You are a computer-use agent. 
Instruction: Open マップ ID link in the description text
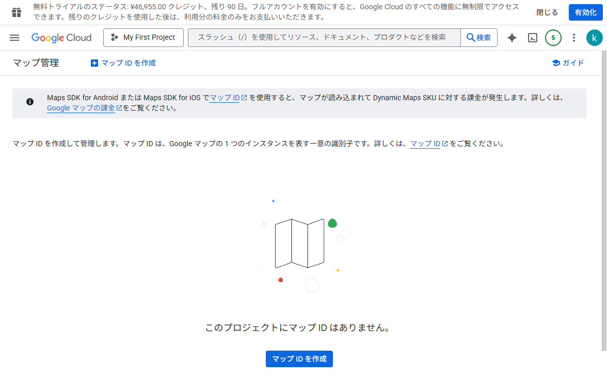pyautogui.click(x=425, y=144)
